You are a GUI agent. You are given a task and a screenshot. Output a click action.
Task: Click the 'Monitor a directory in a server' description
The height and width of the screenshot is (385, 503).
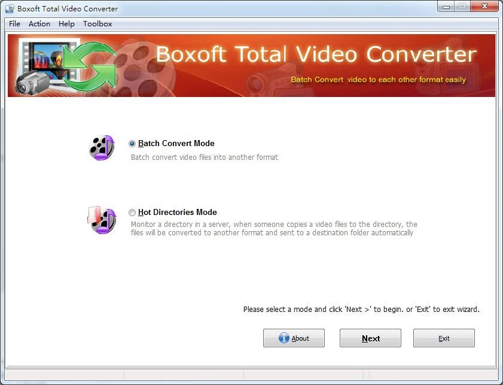(x=275, y=228)
